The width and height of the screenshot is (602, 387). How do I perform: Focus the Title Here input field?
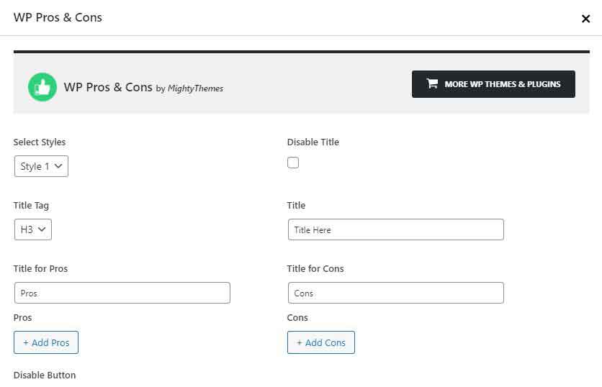click(x=396, y=229)
